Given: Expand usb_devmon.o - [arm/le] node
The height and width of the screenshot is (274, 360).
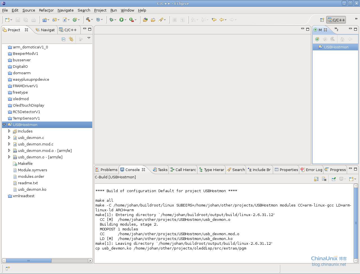Looking at the screenshot, I should click(x=9, y=157).
